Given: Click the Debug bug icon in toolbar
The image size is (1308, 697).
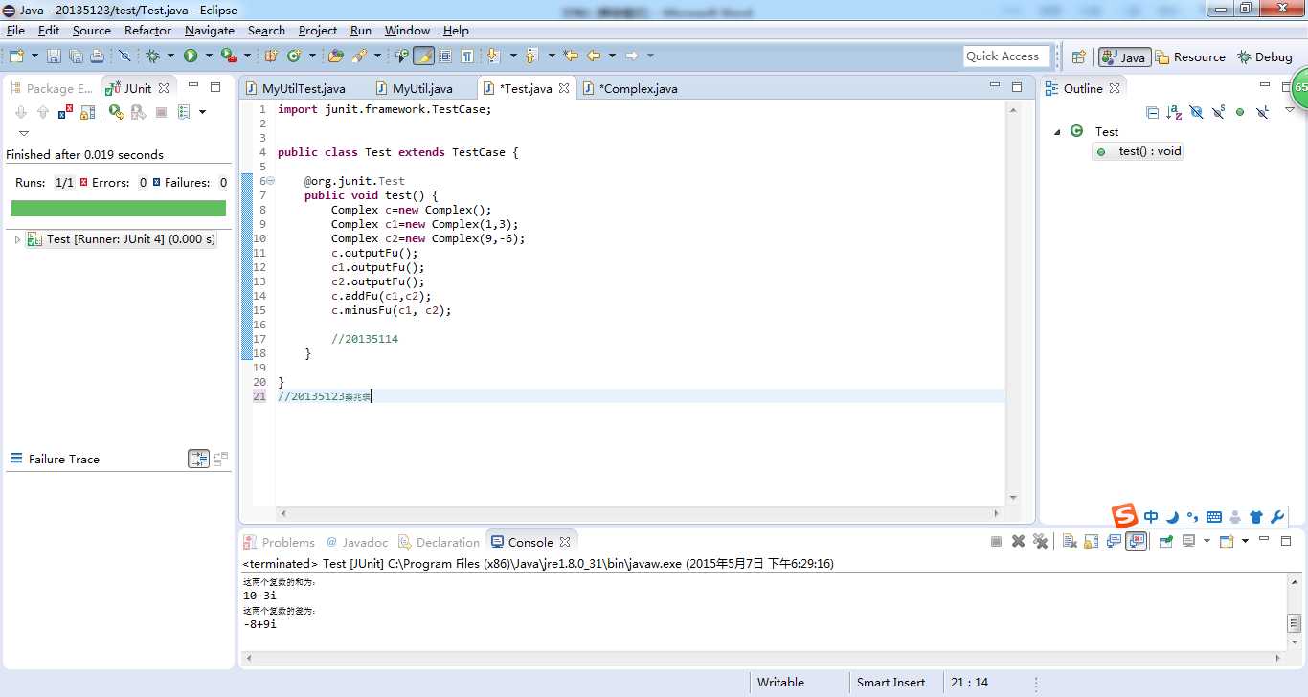Looking at the screenshot, I should coord(152,56).
